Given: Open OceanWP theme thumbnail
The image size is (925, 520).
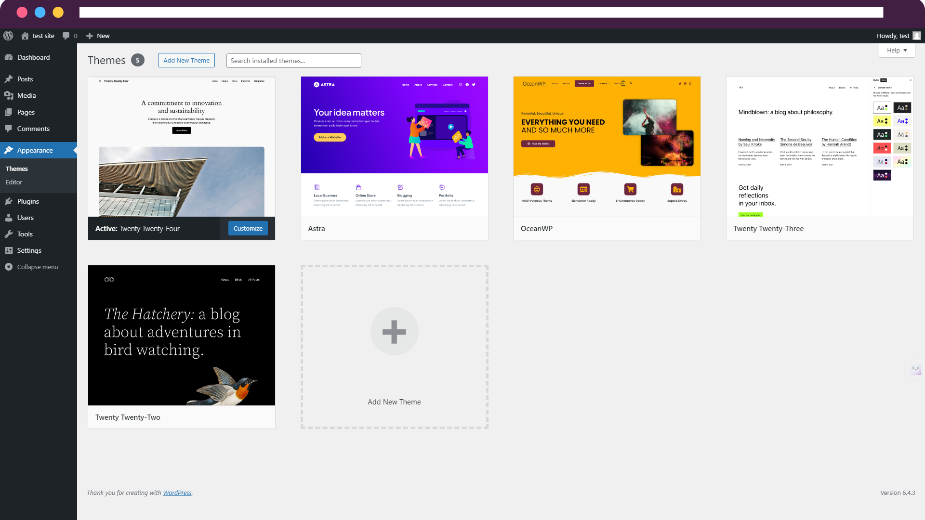Looking at the screenshot, I should click(607, 146).
